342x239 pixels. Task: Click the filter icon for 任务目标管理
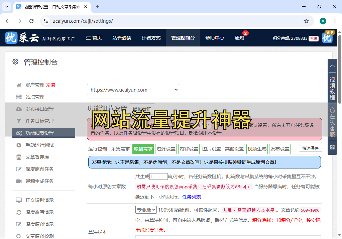pyautogui.click(x=19, y=121)
